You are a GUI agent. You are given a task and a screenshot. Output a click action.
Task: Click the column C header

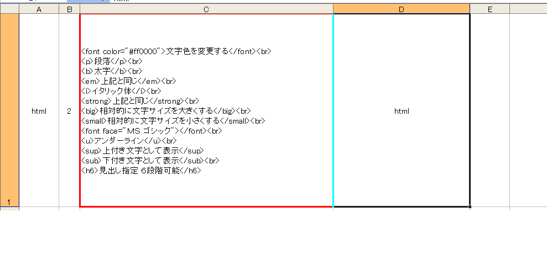click(206, 9)
